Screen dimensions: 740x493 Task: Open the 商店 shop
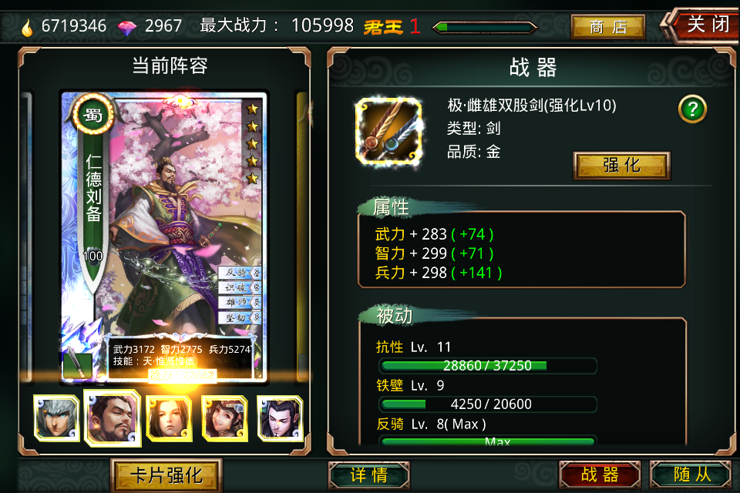pyautogui.click(x=608, y=27)
